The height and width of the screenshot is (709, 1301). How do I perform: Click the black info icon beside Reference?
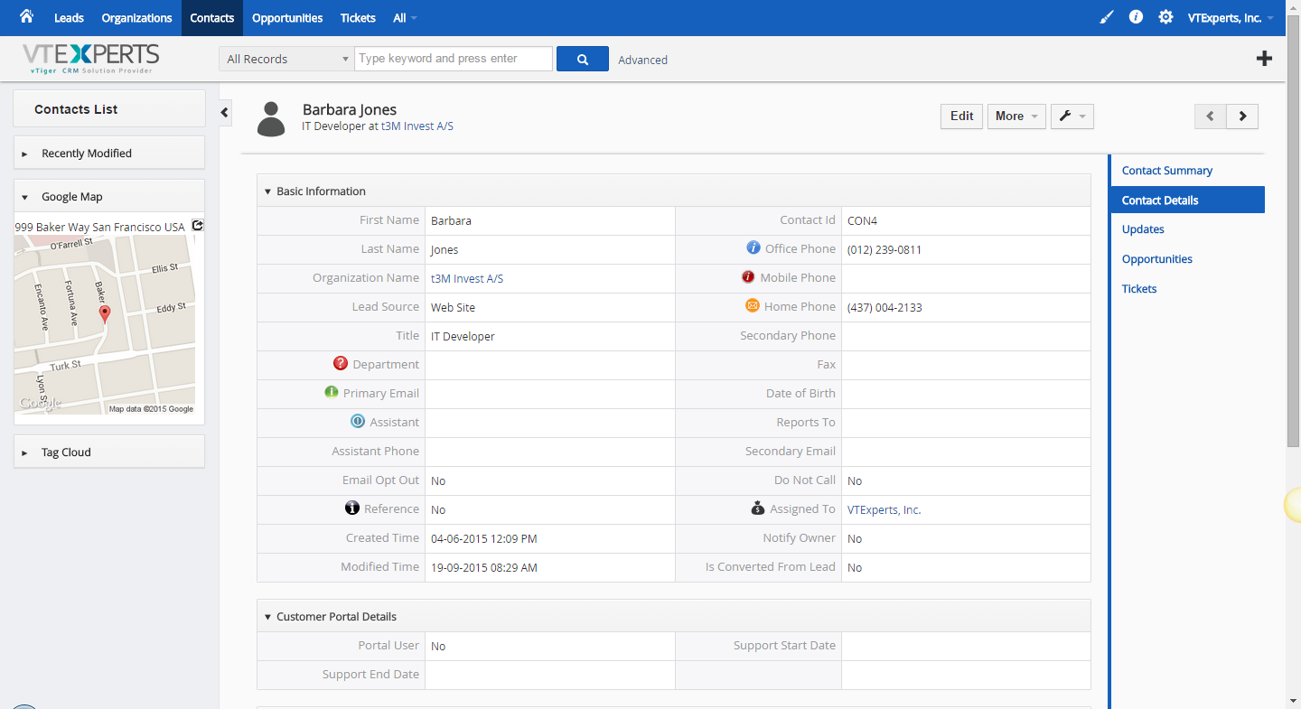coord(352,508)
